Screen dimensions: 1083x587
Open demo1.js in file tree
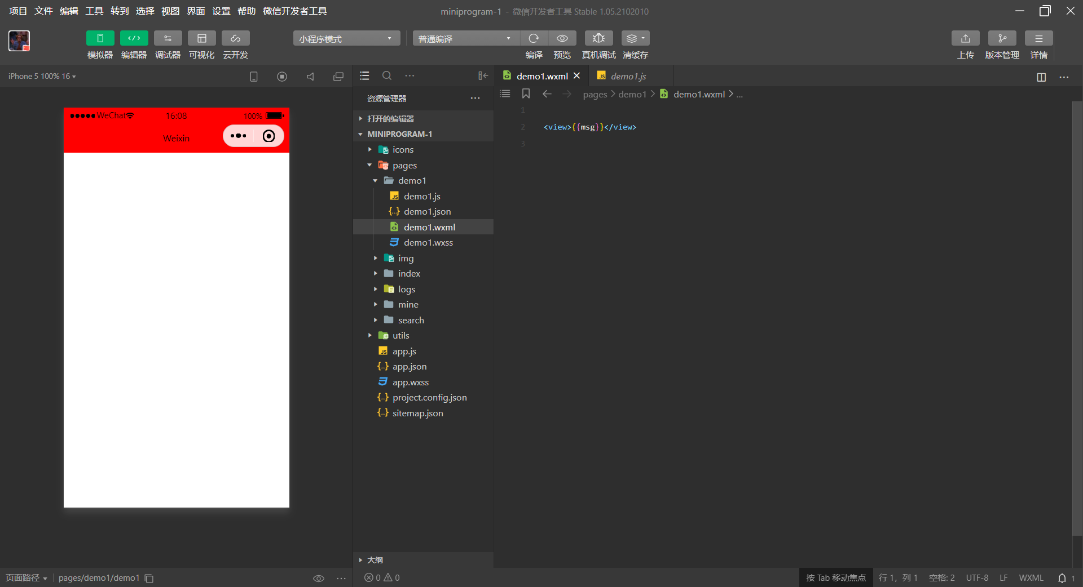tap(423, 196)
